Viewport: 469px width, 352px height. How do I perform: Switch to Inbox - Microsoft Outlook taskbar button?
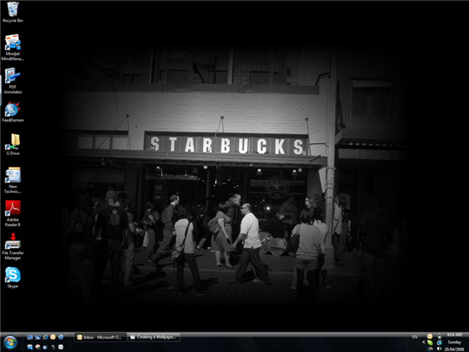coord(100,337)
